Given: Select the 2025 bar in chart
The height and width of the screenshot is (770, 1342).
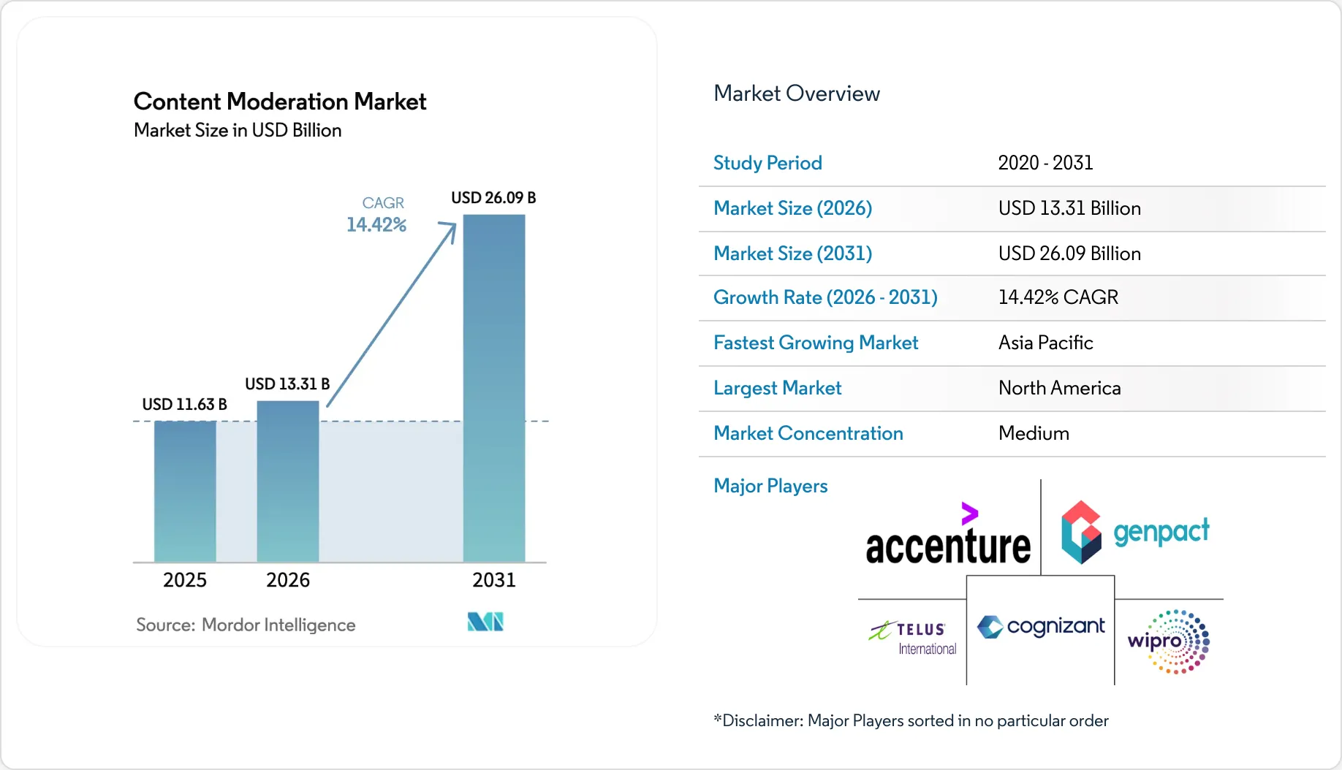Looking at the screenshot, I should tap(185, 492).
